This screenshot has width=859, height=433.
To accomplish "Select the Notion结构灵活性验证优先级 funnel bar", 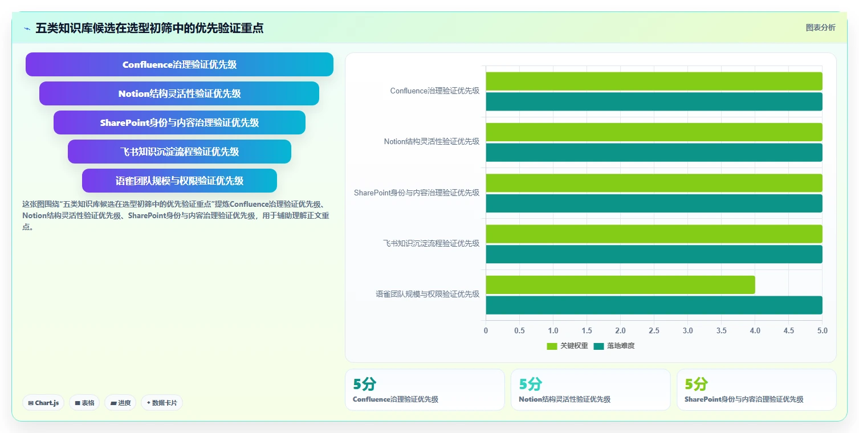I will [x=180, y=93].
